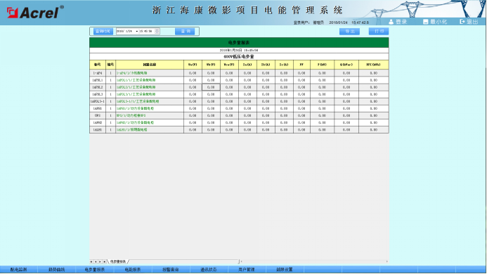Open the 1APDL3-1/1 工艺设备配电柜 link

[x=138, y=101]
